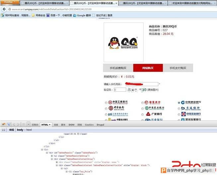This screenshot has height=175, width=217.
Task: Open the Firebug Drupal tab
Action: coord(100,125)
